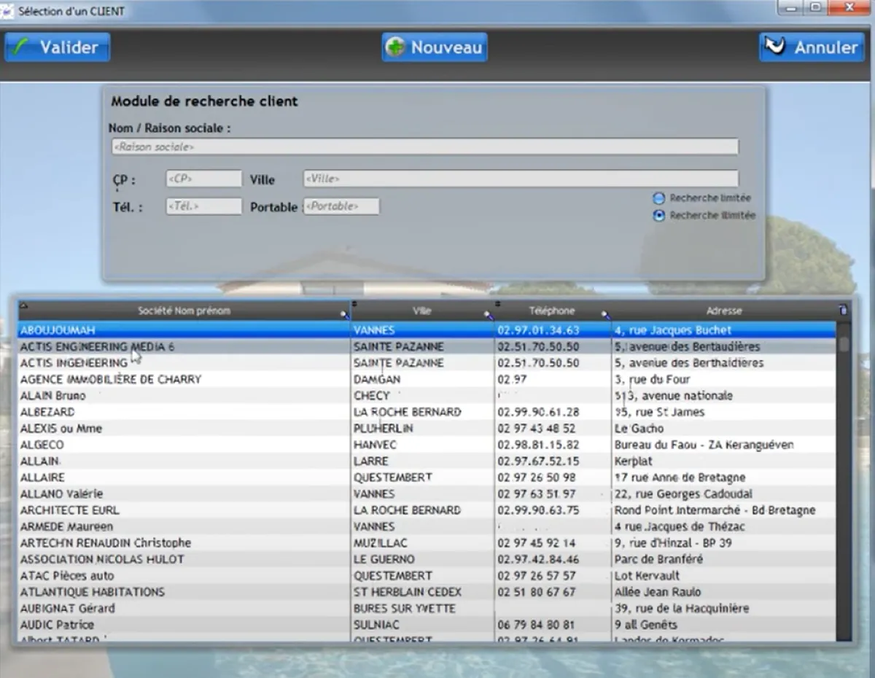This screenshot has width=875, height=678.
Task: Select the ABOUJOUMAH client row
Action: pos(427,330)
